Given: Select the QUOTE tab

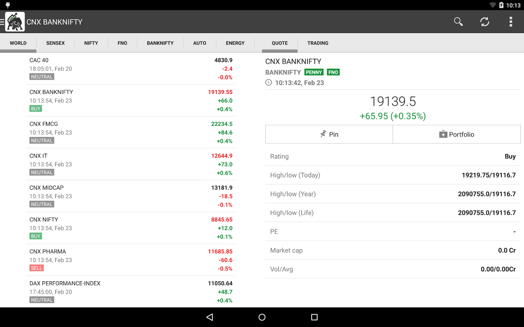Looking at the screenshot, I should tap(279, 43).
